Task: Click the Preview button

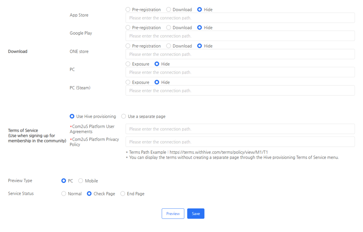Action: tap(173, 213)
